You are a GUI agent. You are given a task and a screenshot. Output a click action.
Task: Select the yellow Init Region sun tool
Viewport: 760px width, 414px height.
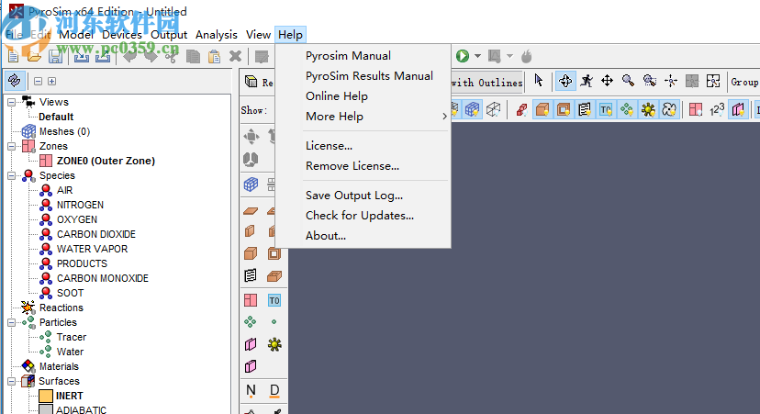(x=274, y=344)
